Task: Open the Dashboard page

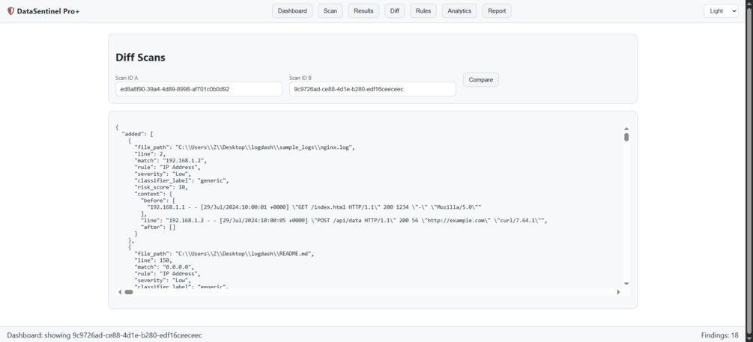Action: point(292,11)
